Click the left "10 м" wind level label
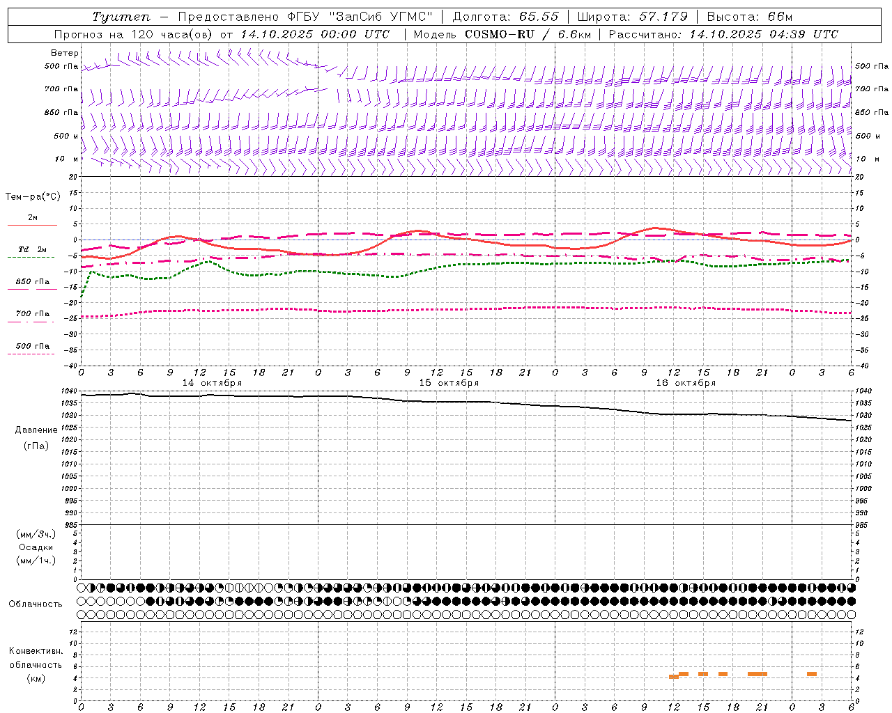Screen dimensions: 892x713 pyautogui.click(x=67, y=159)
